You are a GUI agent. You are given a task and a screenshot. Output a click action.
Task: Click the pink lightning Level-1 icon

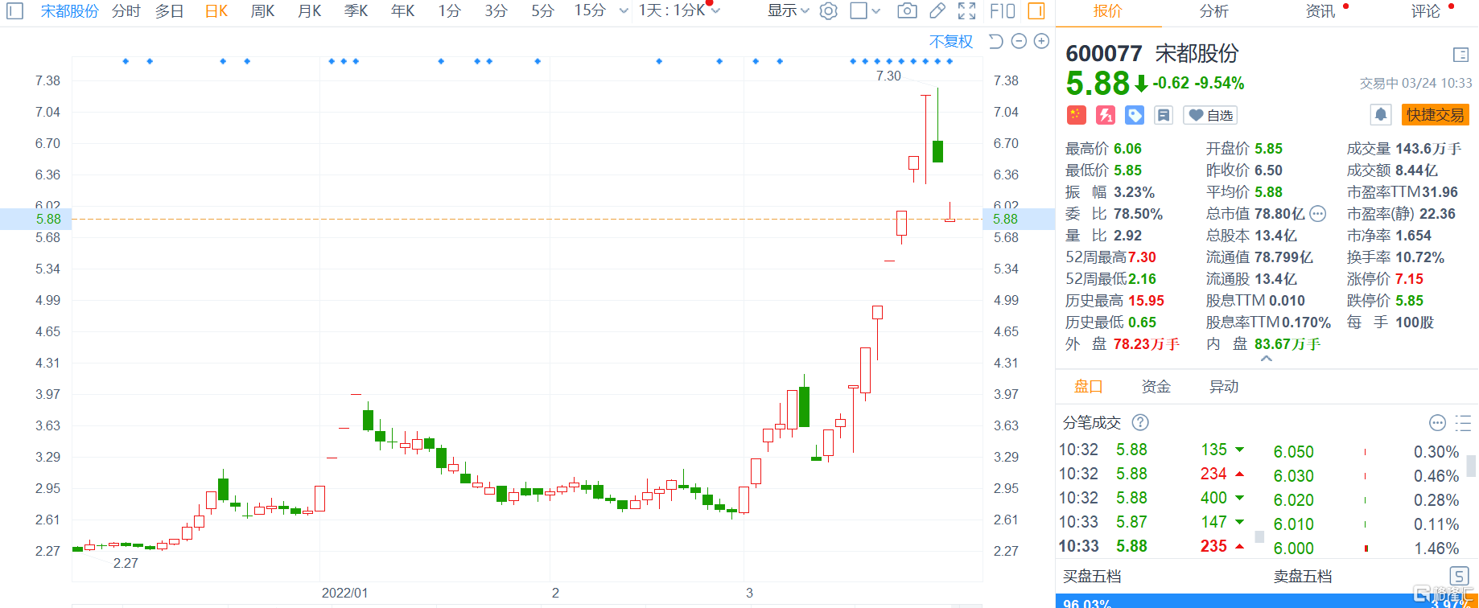coord(1106,115)
